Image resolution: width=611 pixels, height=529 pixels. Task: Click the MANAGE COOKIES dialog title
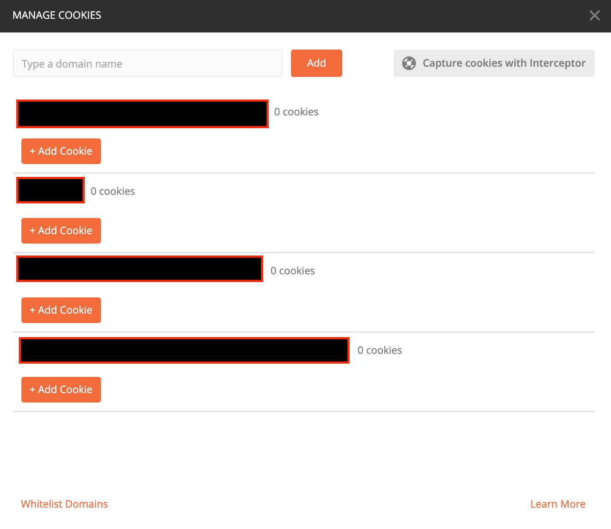click(57, 15)
